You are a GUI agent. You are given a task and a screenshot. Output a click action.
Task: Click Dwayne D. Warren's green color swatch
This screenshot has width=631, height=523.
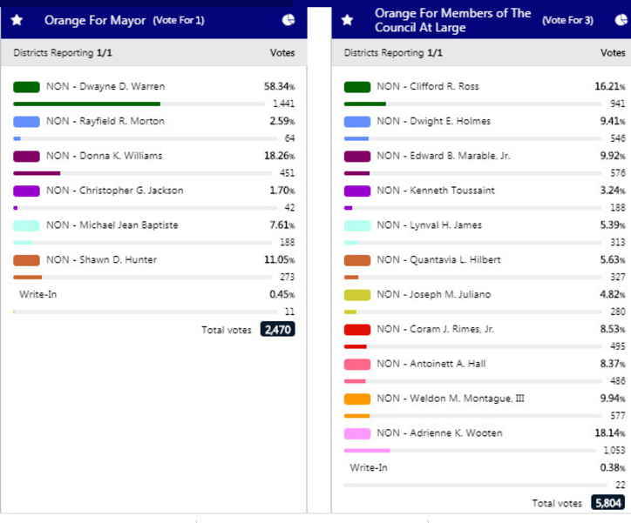click(27, 87)
